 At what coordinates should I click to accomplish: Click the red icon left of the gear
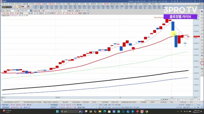[28, 7]
